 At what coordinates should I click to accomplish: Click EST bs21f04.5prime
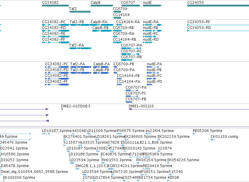(x=160, y=131)
